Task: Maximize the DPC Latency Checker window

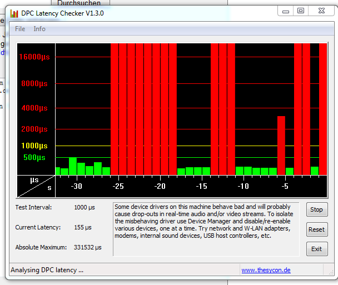Action: 301,11
